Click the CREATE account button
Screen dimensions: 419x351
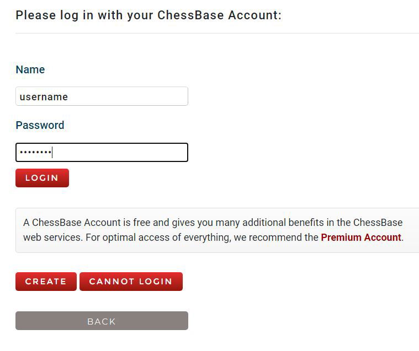(46, 282)
